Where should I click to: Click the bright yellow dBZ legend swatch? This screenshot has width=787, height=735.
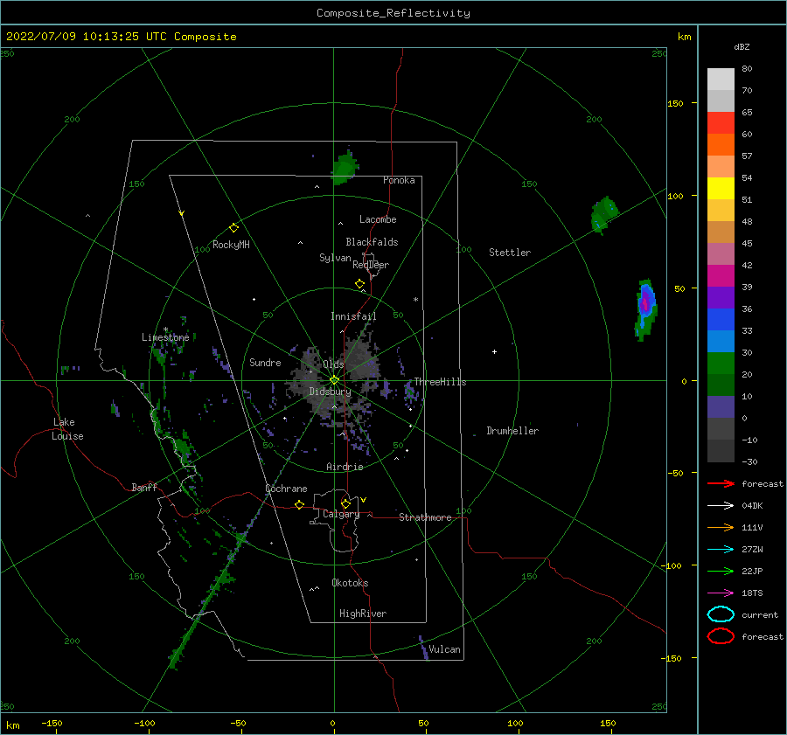tap(721, 189)
